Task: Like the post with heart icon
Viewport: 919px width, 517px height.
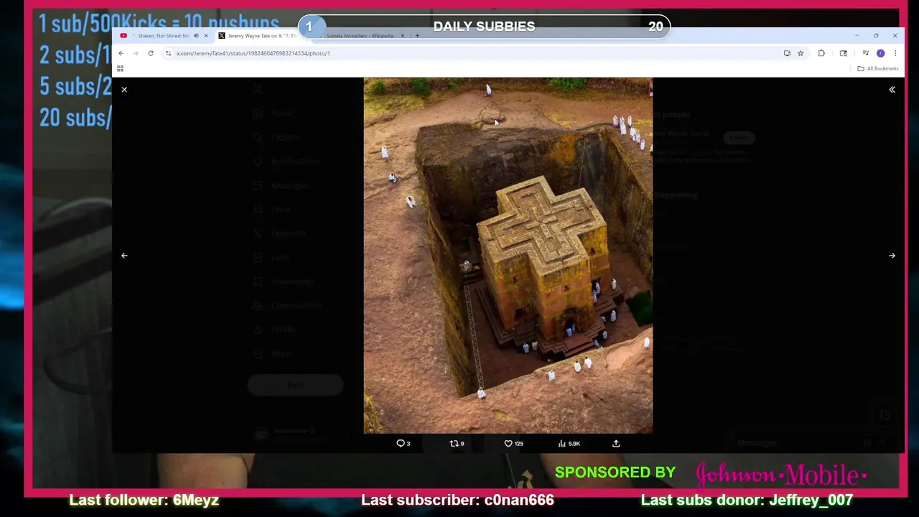Action: [513, 444]
